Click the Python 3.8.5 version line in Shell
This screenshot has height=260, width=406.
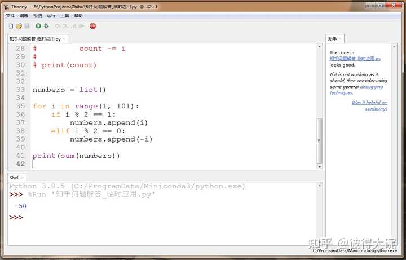(x=127, y=186)
